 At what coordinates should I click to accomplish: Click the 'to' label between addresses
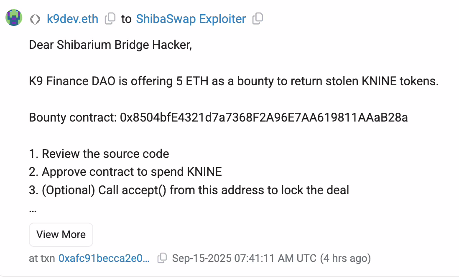click(x=126, y=19)
